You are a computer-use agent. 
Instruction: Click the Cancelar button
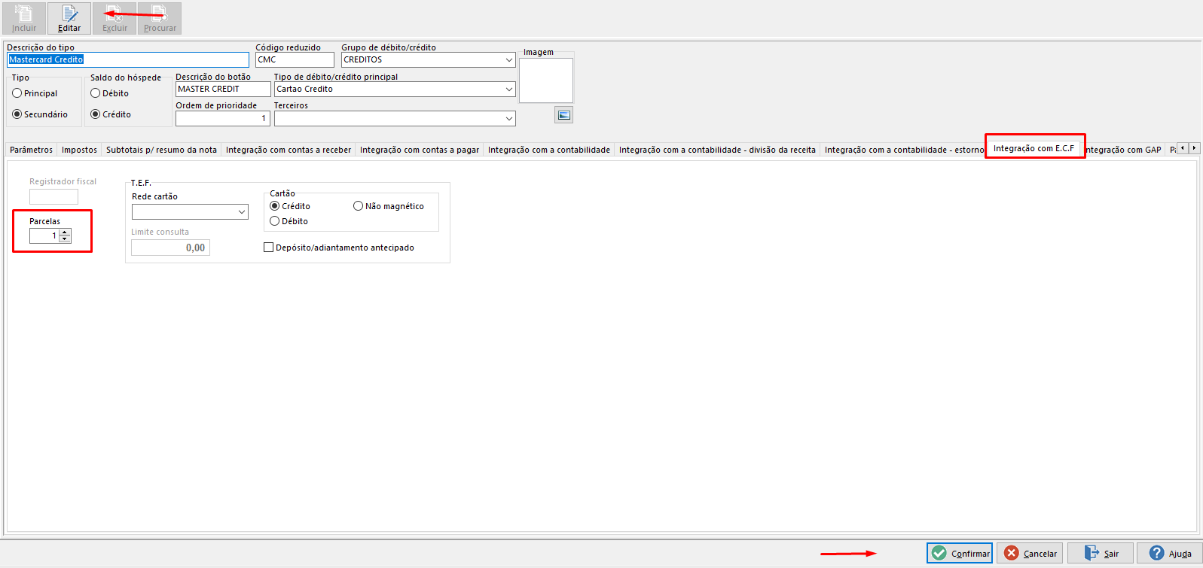pyautogui.click(x=1030, y=553)
